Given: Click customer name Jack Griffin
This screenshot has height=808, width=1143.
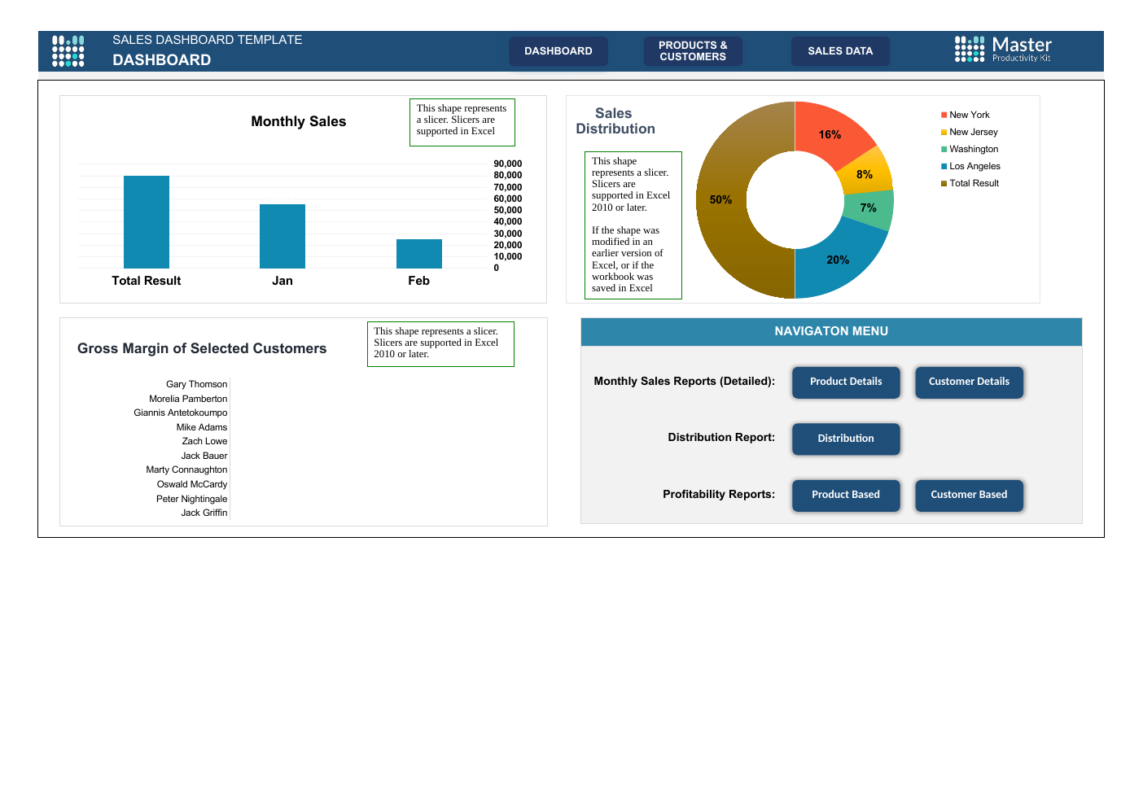Looking at the screenshot, I should 204,513.
